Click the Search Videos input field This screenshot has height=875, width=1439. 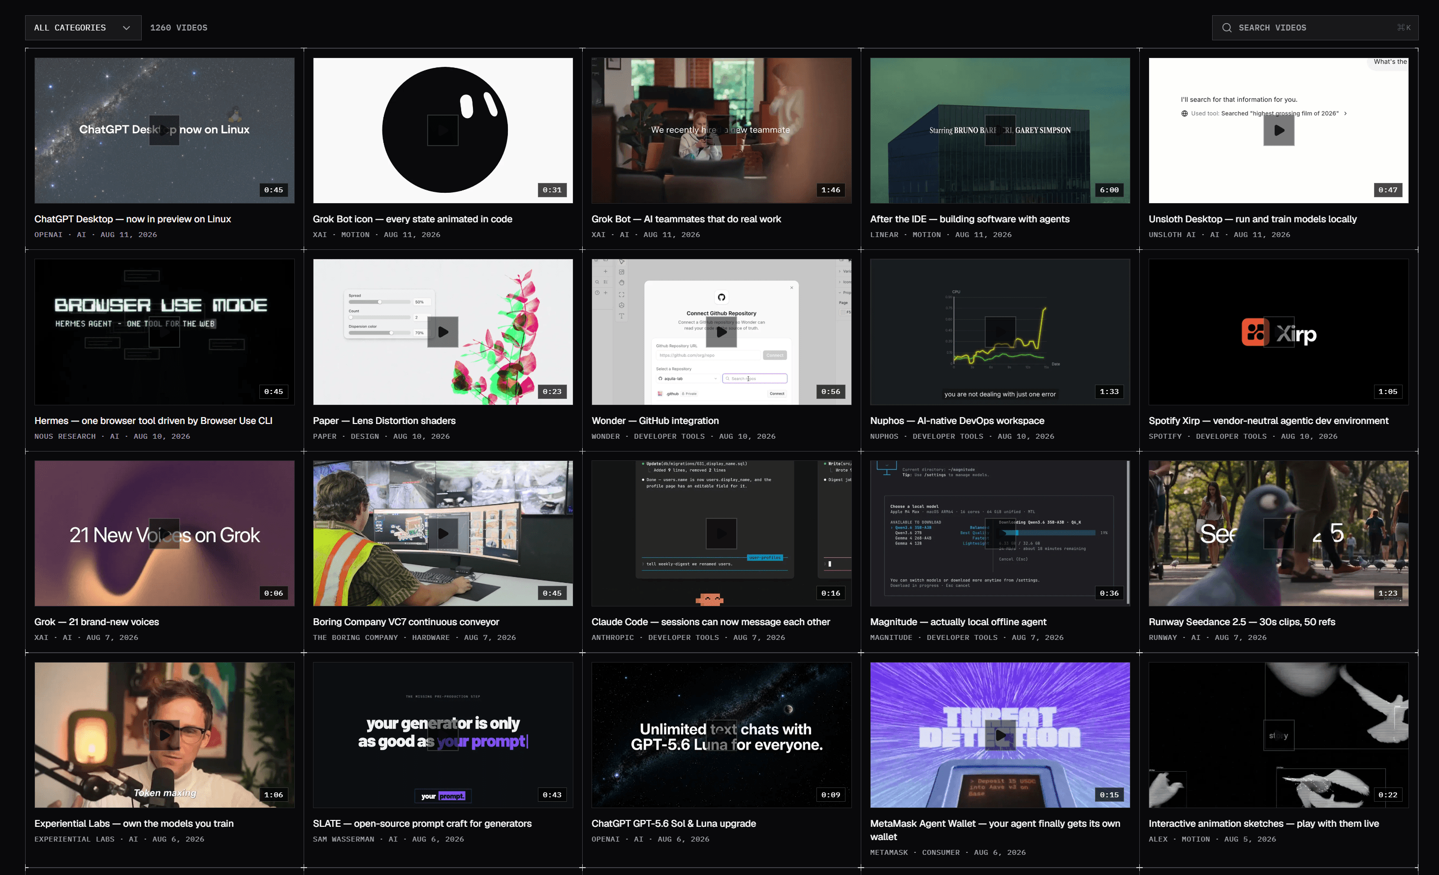[x=1314, y=28]
